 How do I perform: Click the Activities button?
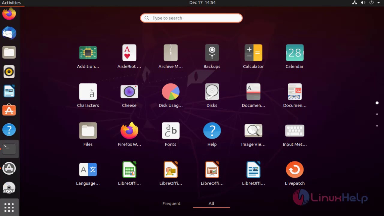coord(11,3)
